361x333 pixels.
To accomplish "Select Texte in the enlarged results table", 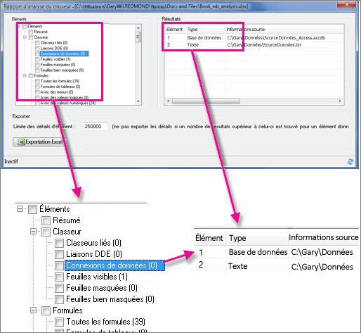I will pos(237,266).
